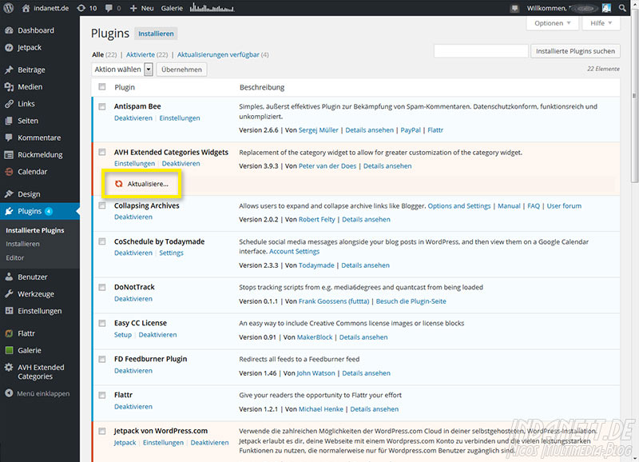Open the site stats sparkline graph
639x462 pixels.
point(212,7)
